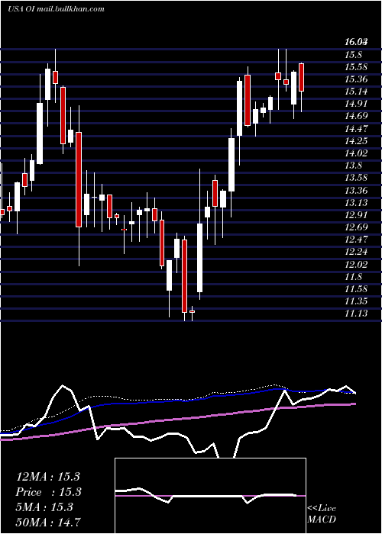Viewport: 382px width, 534px height.
Task: Click the 14.02 price axis label
Action: click(x=356, y=153)
